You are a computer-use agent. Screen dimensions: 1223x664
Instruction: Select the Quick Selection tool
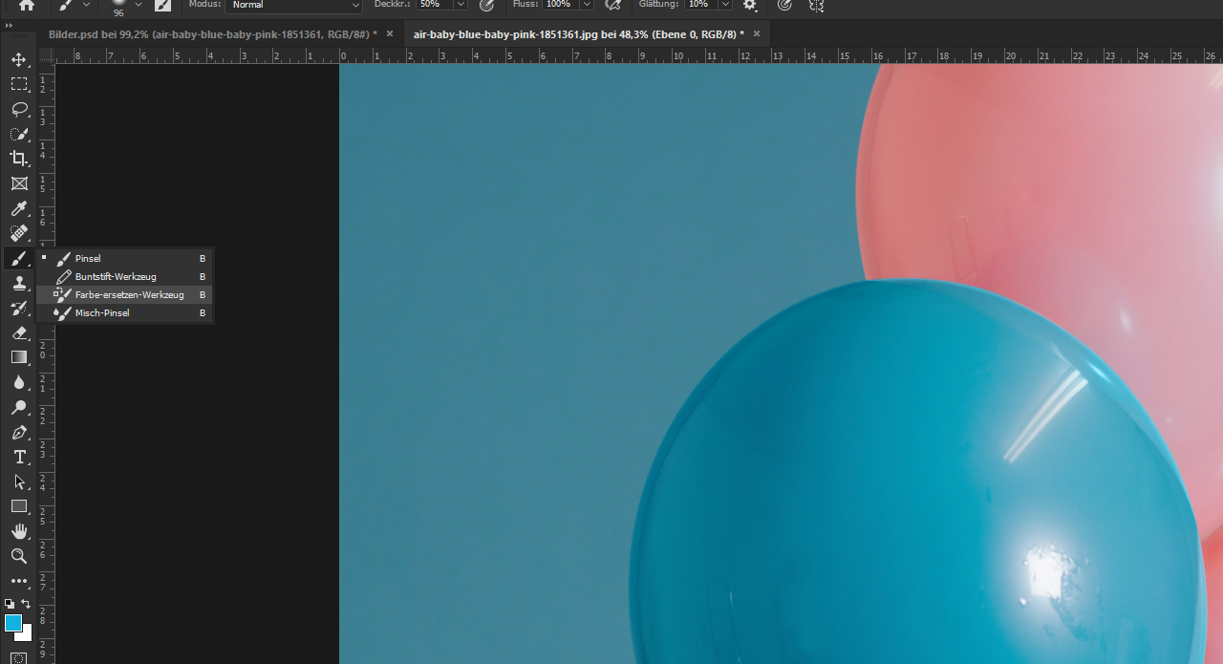tap(19, 134)
